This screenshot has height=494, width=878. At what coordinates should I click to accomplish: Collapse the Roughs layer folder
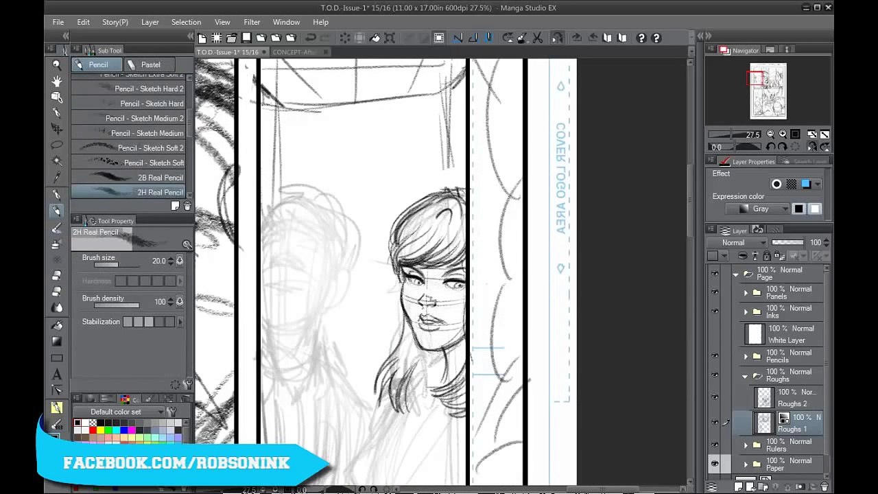(746, 376)
